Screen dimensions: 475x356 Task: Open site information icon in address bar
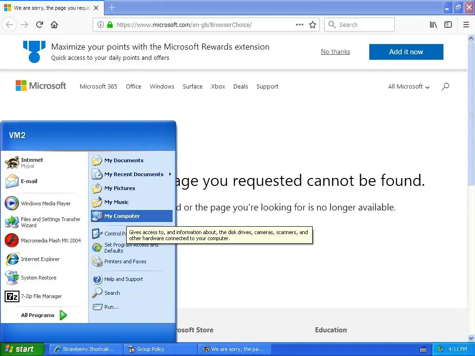point(101,25)
